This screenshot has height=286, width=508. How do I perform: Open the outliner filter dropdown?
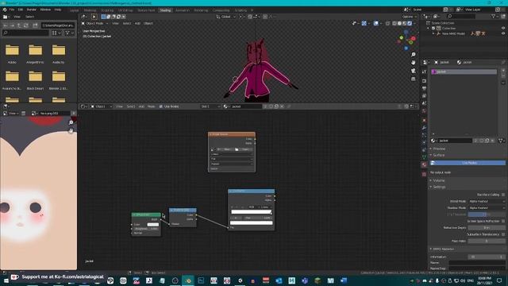point(495,16)
